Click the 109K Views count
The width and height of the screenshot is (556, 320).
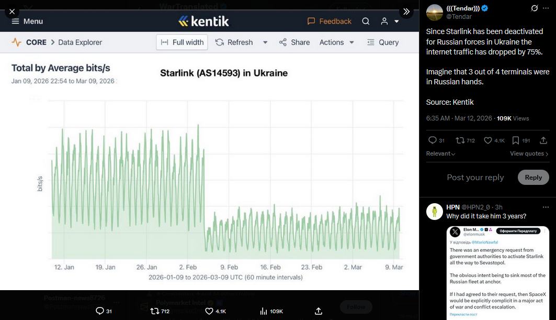(513, 118)
